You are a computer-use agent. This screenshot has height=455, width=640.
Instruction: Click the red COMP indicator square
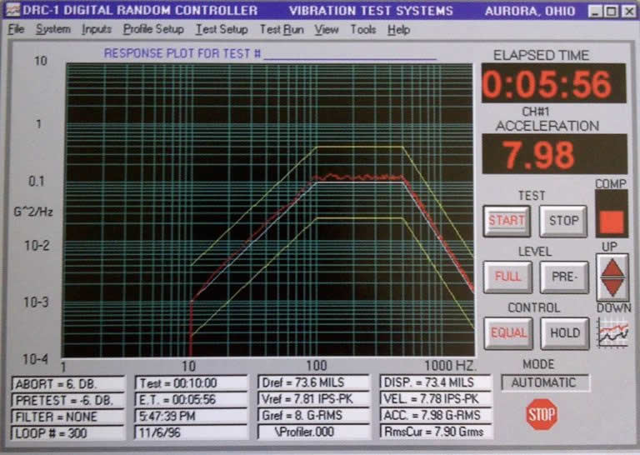click(x=612, y=222)
